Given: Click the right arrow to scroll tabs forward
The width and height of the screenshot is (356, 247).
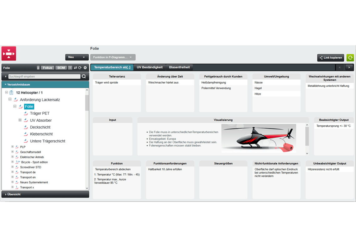Looking at the screenshot, I should [x=350, y=67].
